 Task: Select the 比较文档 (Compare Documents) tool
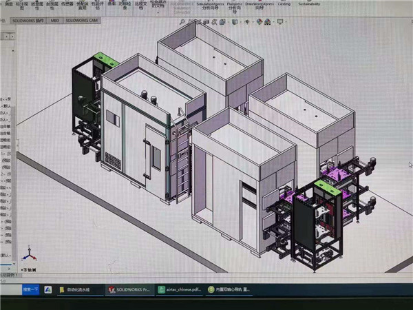tap(141, 6)
